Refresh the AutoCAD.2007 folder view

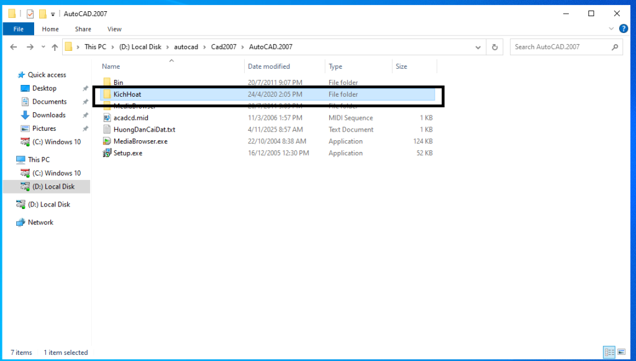(494, 47)
